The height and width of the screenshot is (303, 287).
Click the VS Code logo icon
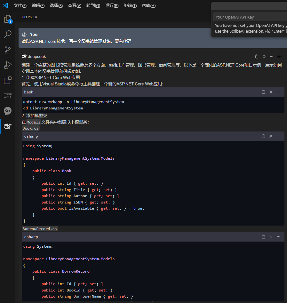pos(6,5)
